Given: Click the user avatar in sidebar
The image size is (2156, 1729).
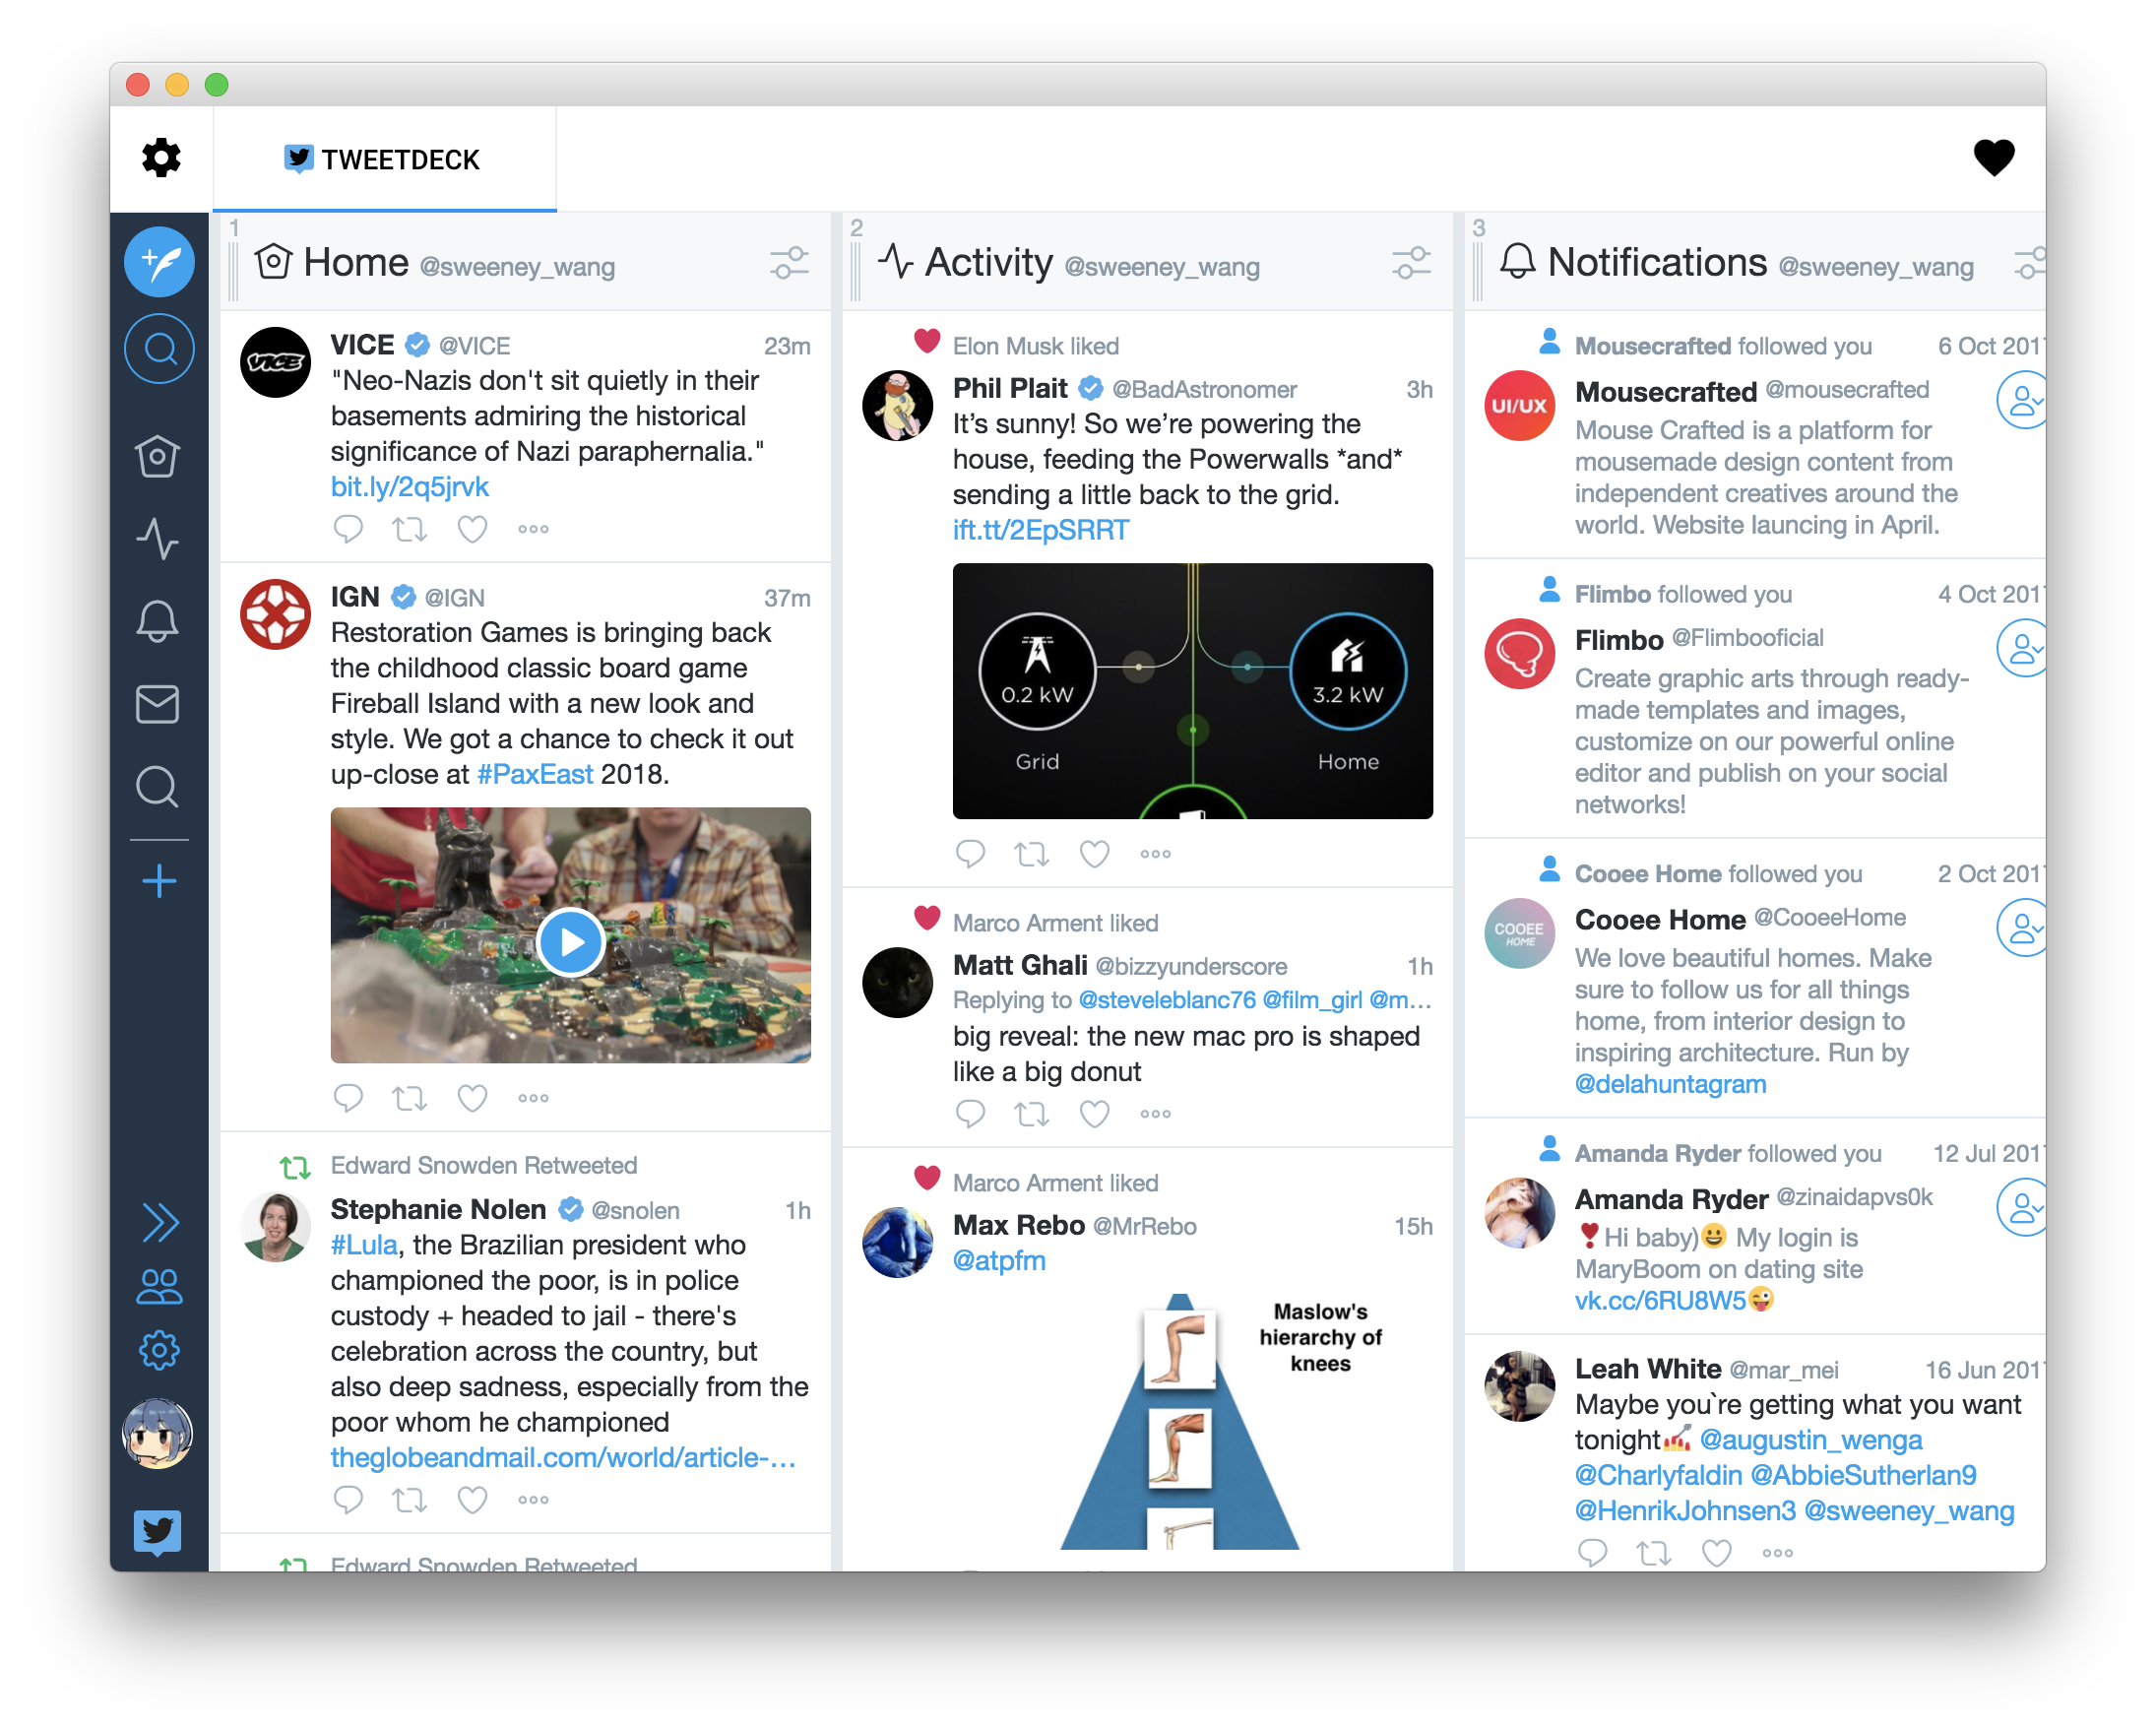Looking at the screenshot, I should click(158, 1433).
